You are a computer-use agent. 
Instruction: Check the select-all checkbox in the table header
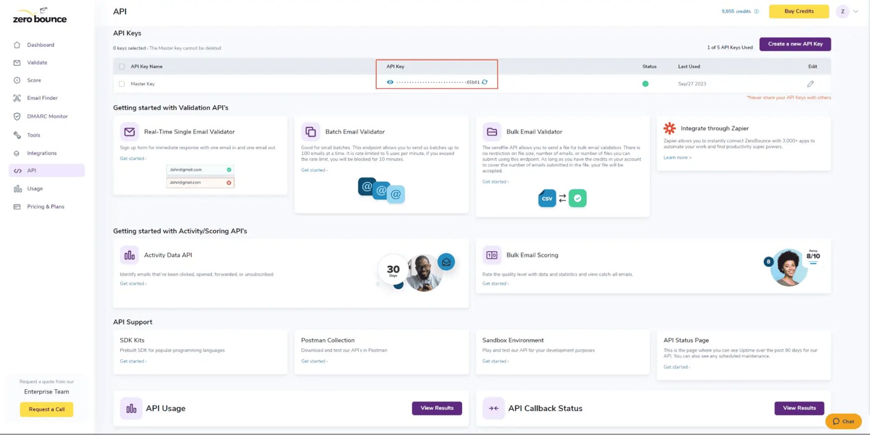click(121, 66)
